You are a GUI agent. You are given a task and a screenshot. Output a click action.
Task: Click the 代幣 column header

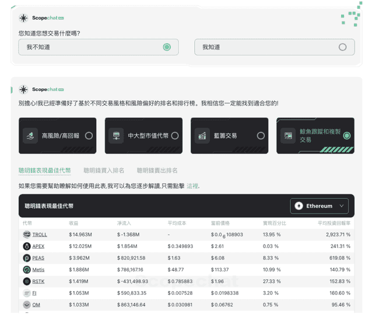click(x=27, y=223)
